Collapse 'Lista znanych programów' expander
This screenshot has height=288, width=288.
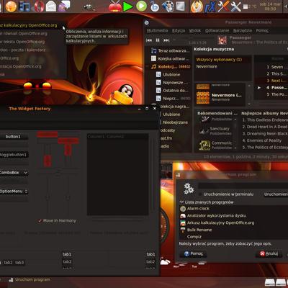point(181,202)
